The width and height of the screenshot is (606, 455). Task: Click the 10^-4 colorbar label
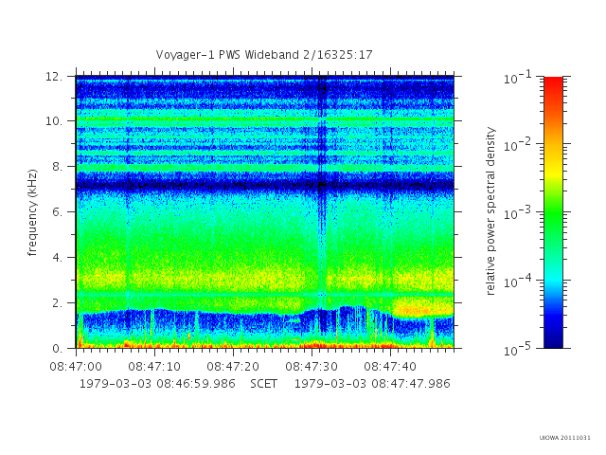(517, 281)
